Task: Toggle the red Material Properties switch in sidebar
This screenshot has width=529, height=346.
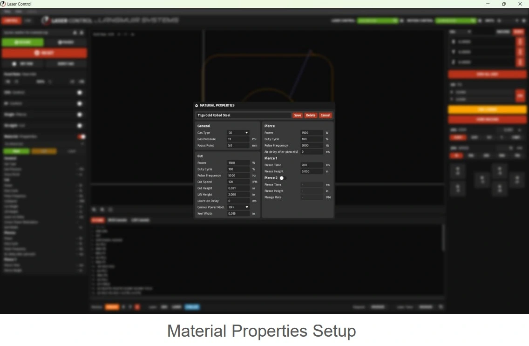Action: pos(82,136)
